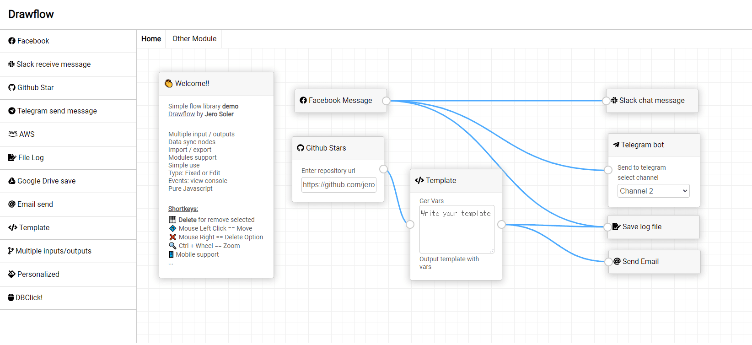
Task: Click the code icon beside sidebar Template
Action: [x=13, y=227]
